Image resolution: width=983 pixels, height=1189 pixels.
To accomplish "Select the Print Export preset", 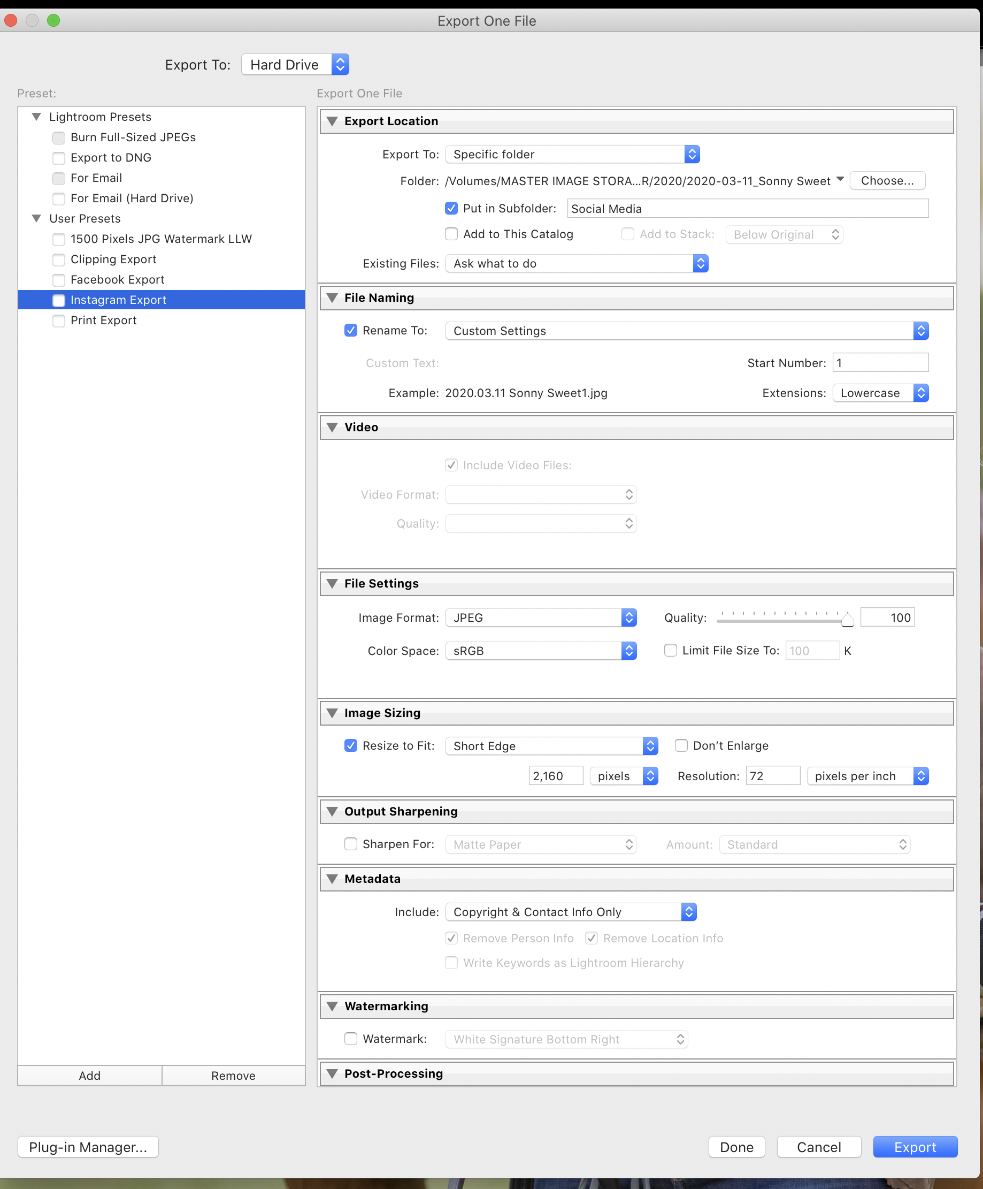I will [x=104, y=321].
